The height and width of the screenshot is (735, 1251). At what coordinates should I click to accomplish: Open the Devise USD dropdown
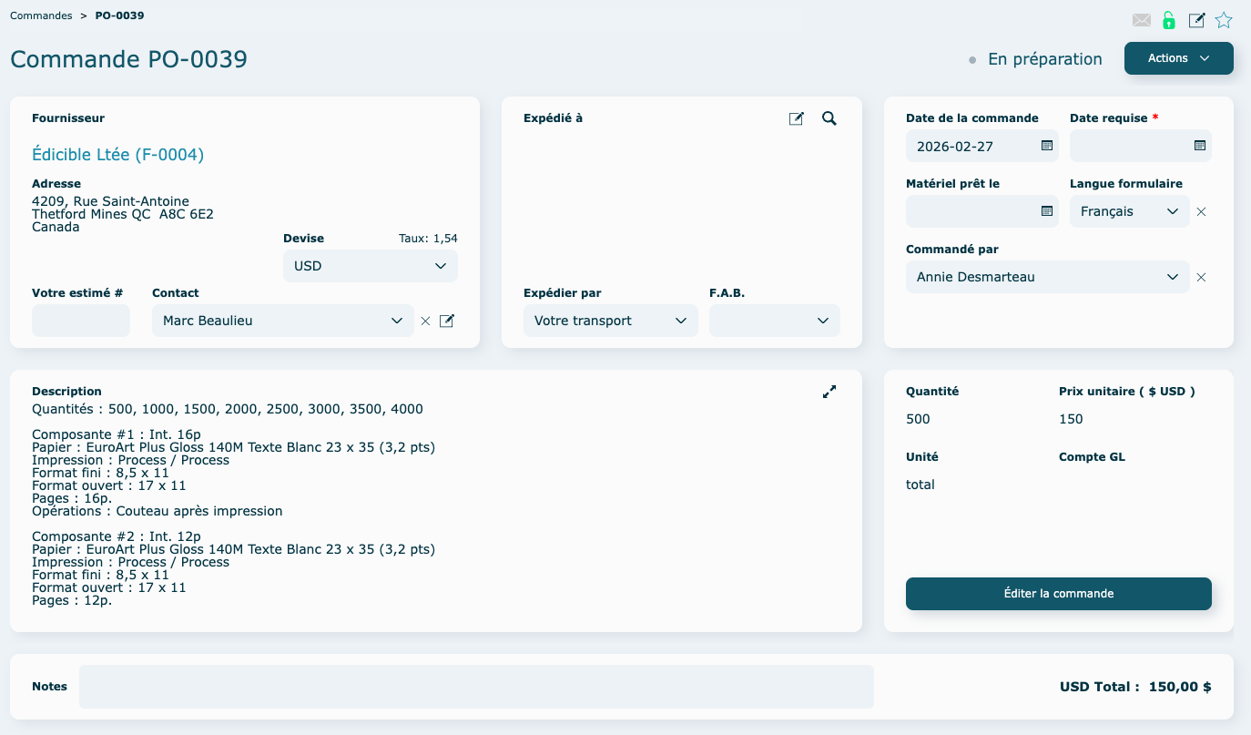(371, 266)
